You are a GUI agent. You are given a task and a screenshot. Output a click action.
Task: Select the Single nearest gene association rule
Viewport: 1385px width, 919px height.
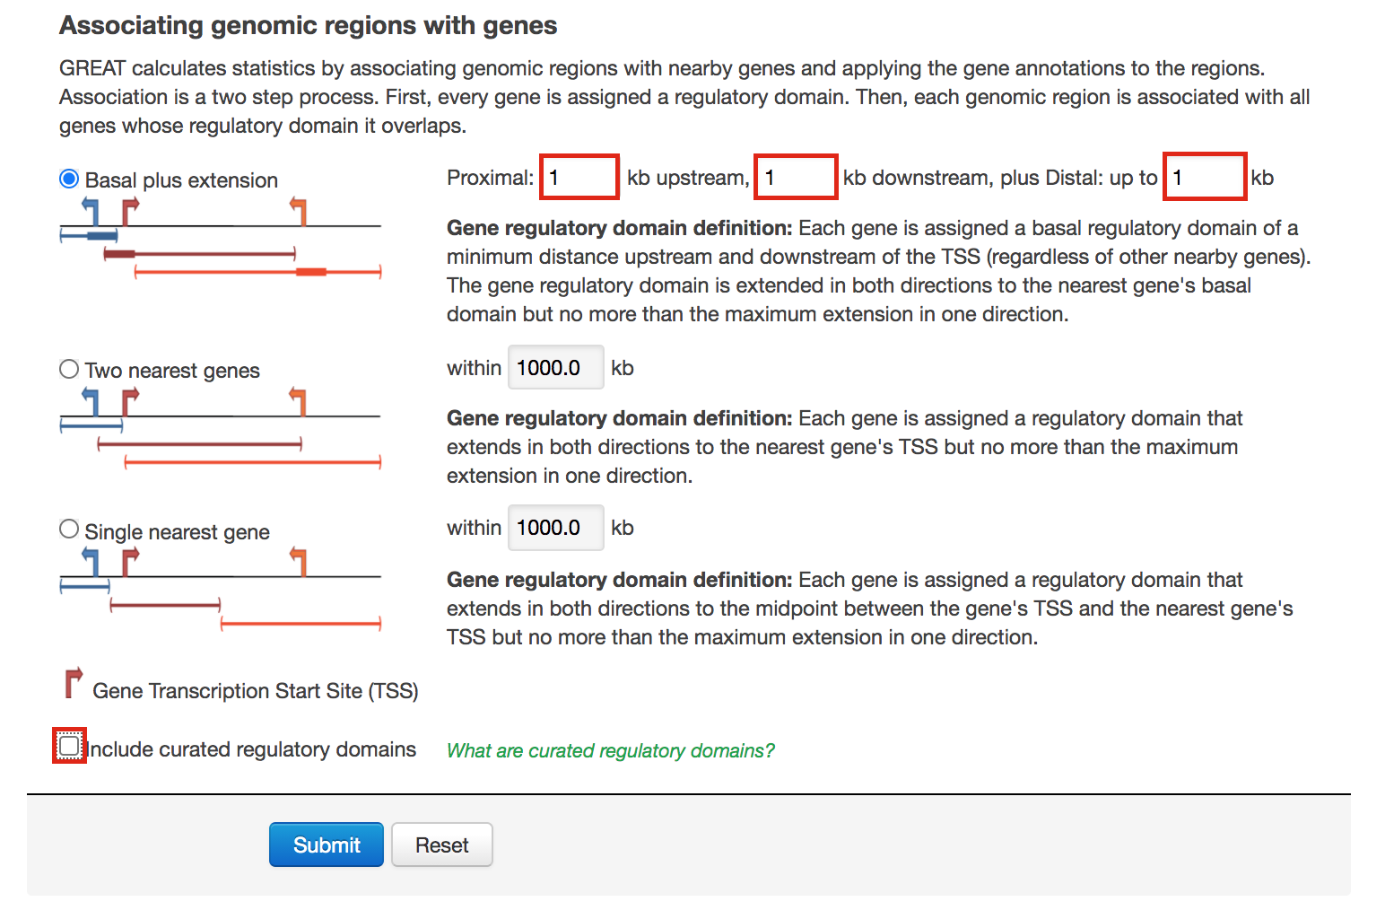[x=69, y=529]
